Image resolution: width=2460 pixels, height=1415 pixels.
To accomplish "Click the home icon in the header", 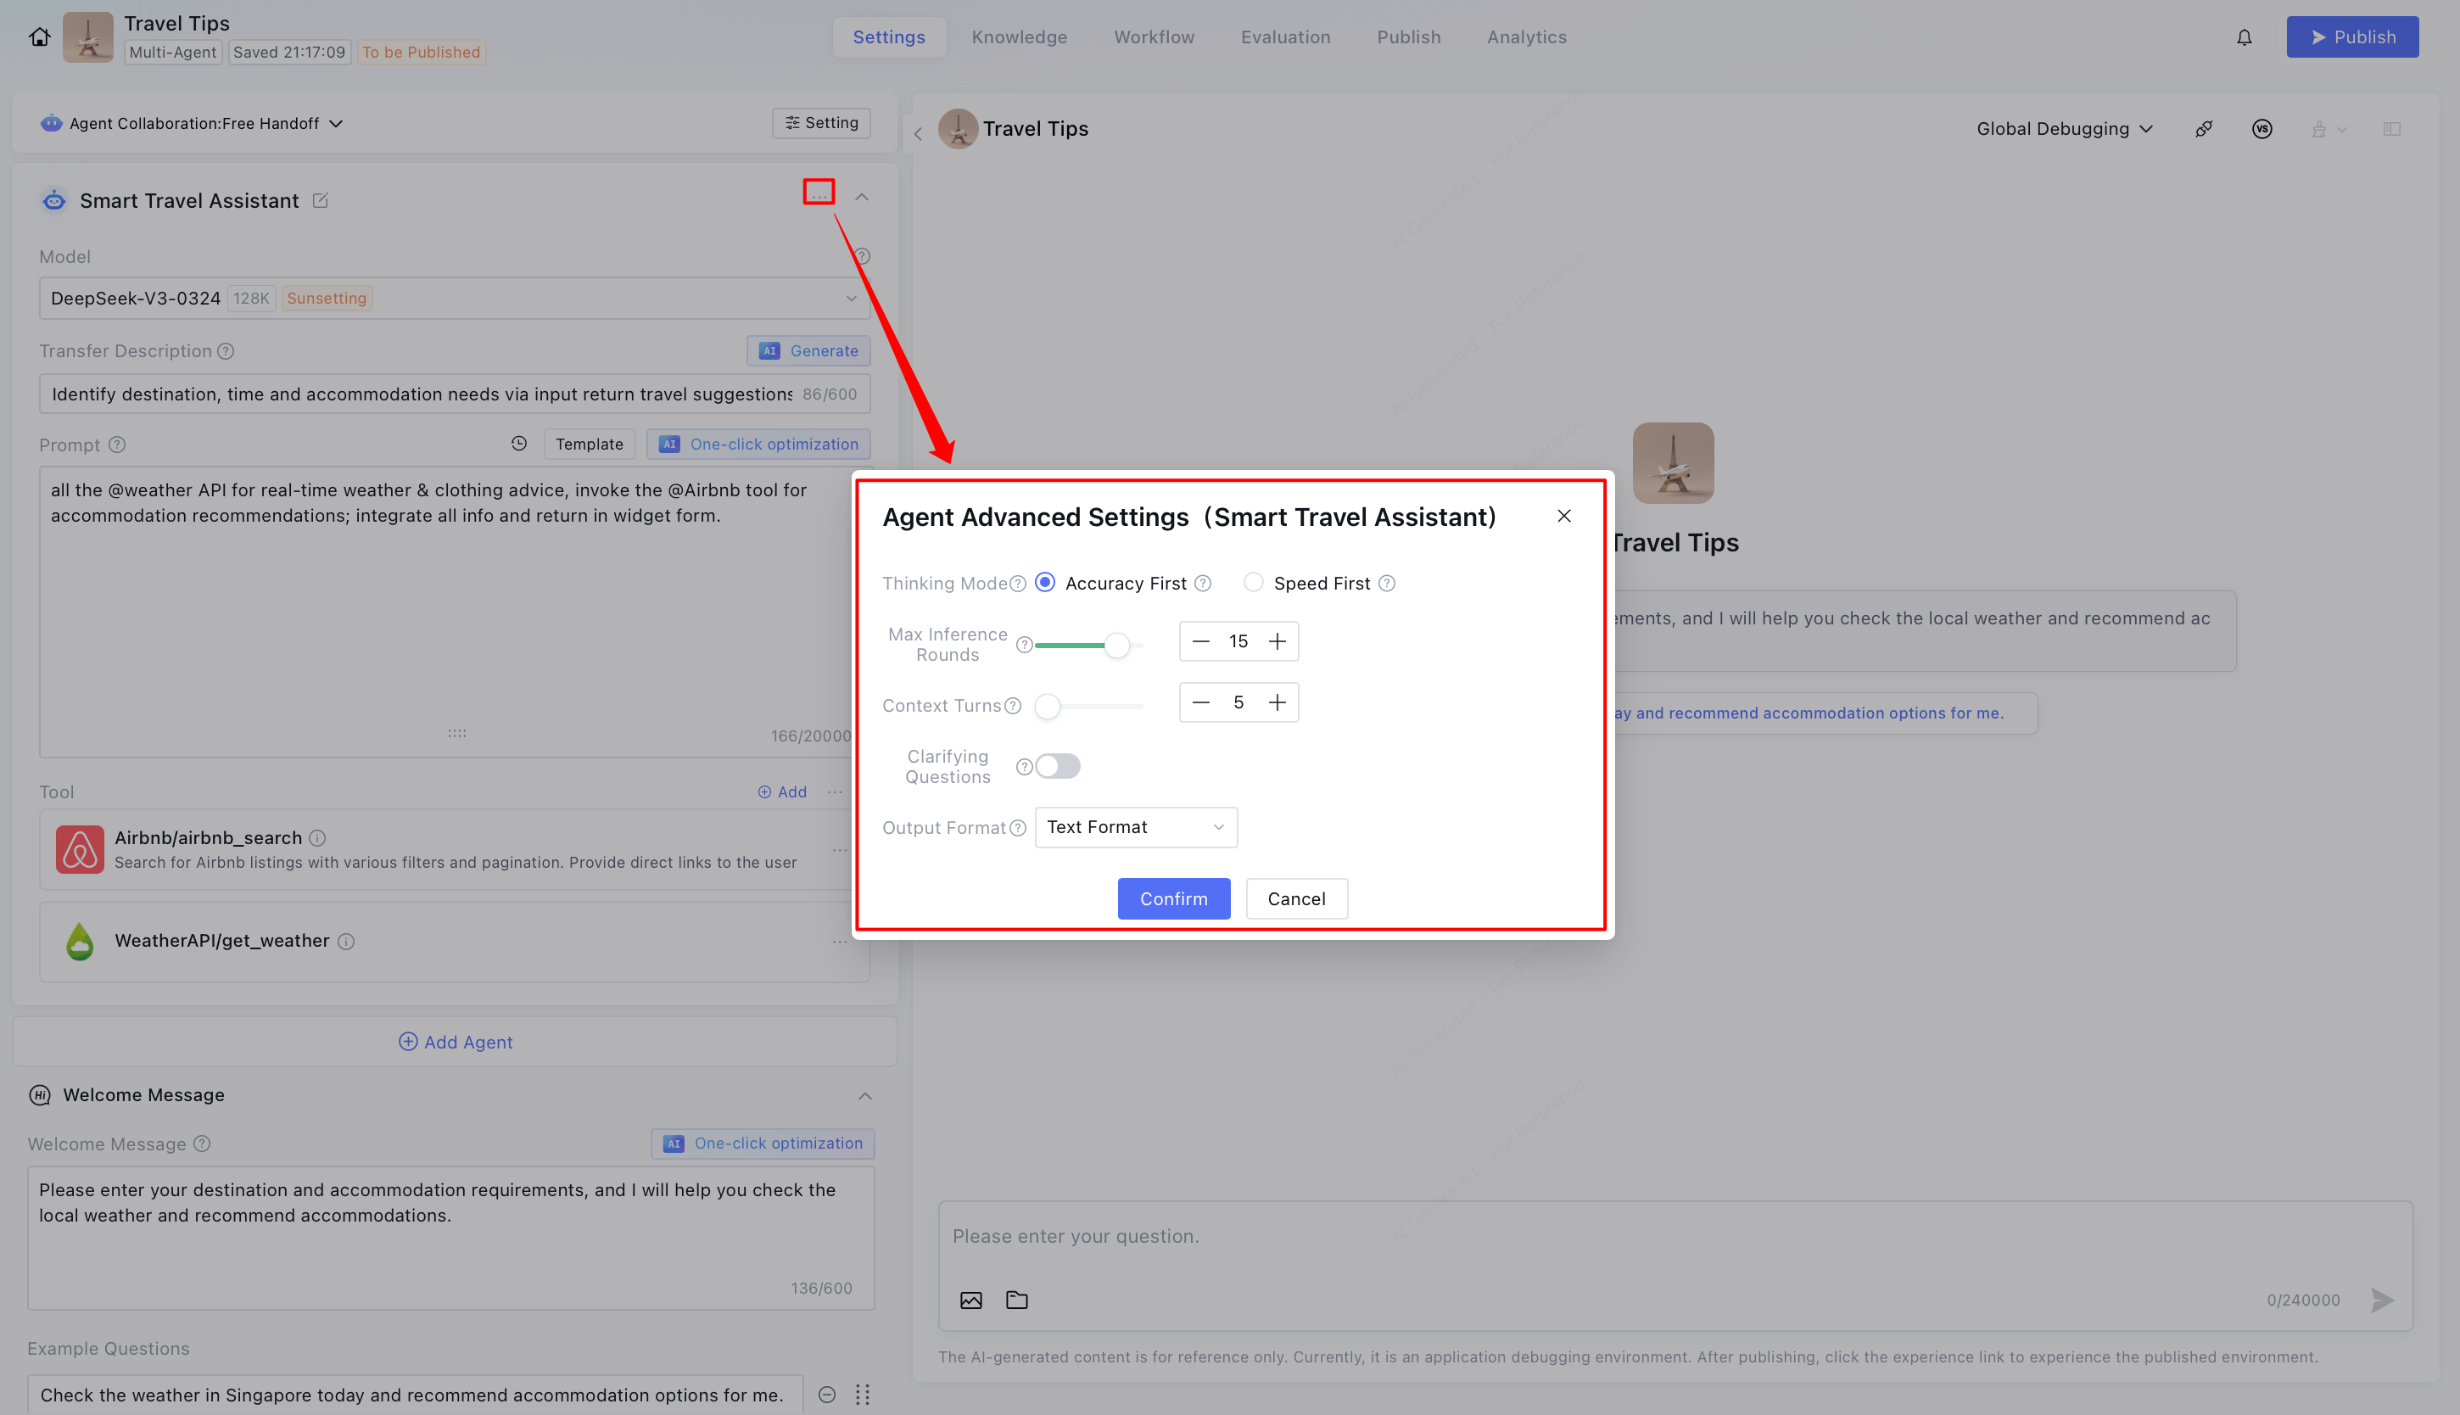I will pyautogui.click(x=39, y=37).
